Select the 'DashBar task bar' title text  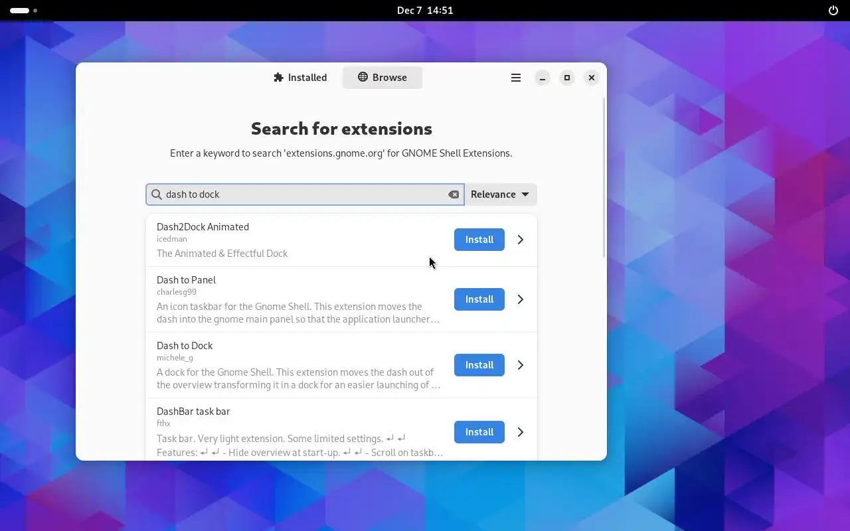coord(193,412)
